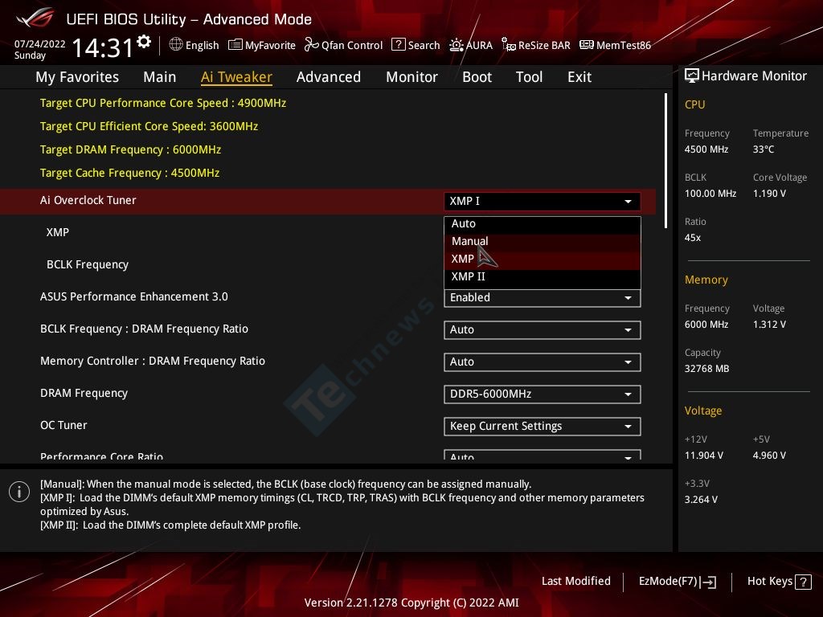Select Auto in the overclock tuner list
823x617 pixels.
(543, 223)
